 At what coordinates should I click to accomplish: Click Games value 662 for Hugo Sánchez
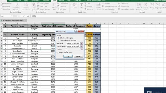click(96, 72)
